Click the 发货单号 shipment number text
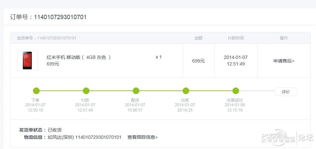This screenshot has width=316, height=149. [47, 38]
